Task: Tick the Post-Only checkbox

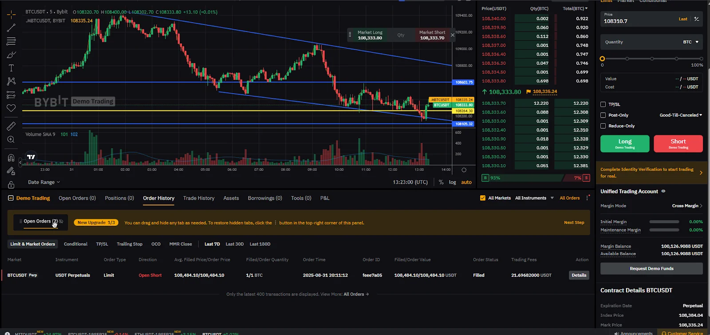Action: coord(603,115)
